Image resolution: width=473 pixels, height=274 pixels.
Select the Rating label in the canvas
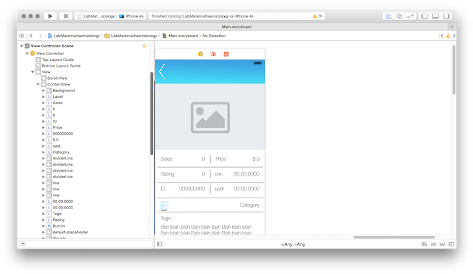(167, 174)
